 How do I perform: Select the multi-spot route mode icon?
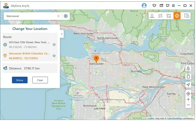click(x=168, y=16)
